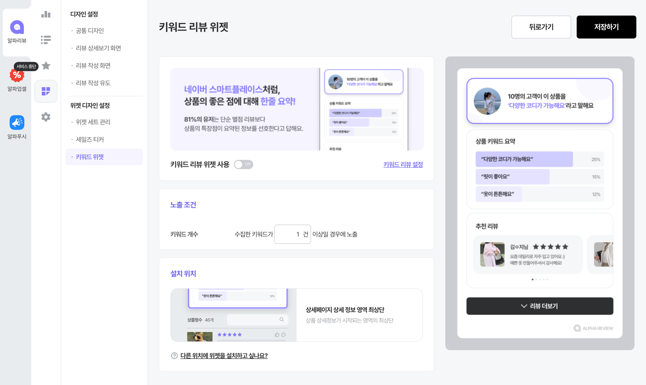Open the AlphaReview app icon
Viewport: 646px width, 385px height.
tap(17, 27)
